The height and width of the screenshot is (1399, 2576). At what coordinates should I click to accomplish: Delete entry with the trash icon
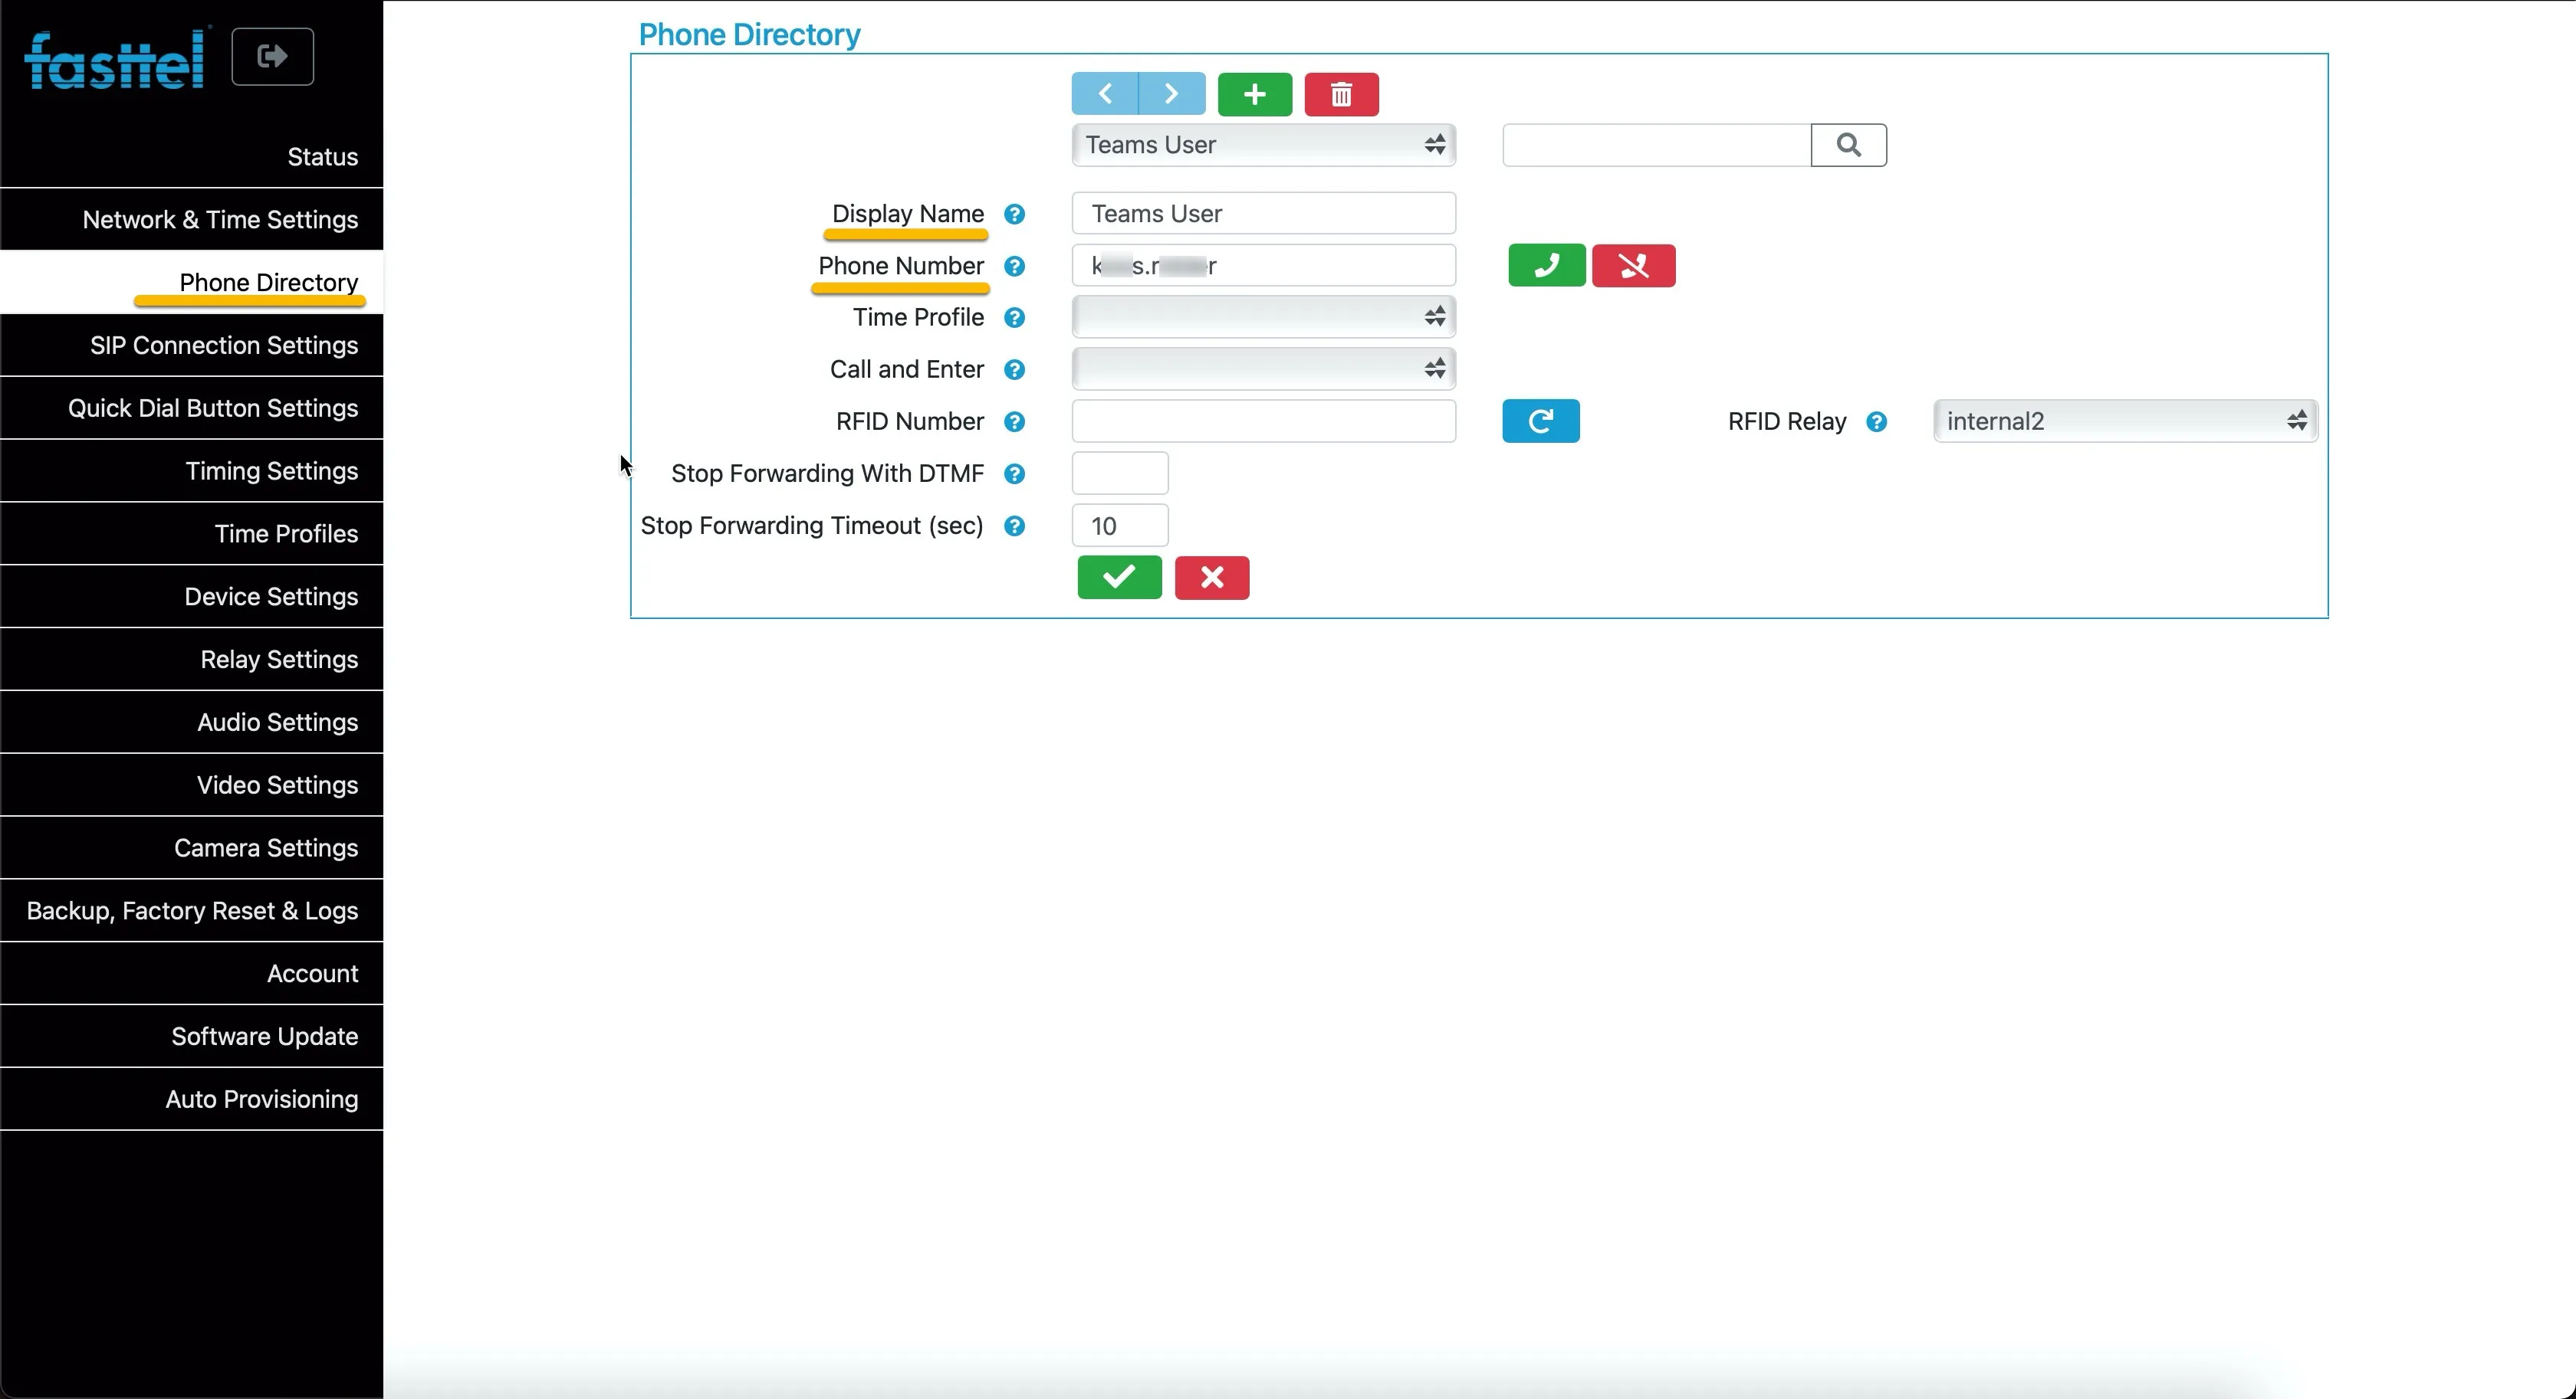point(1342,94)
